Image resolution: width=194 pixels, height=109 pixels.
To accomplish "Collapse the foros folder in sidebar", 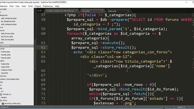I will pyautogui.click(x=5, y=101).
